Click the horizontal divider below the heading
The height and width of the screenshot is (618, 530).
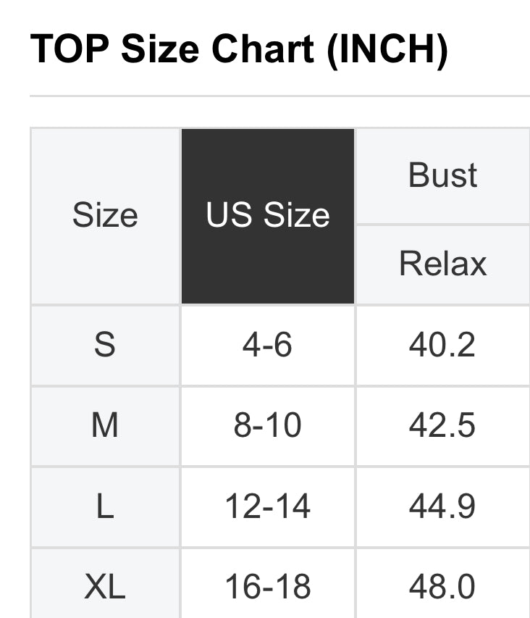click(x=279, y=96)
